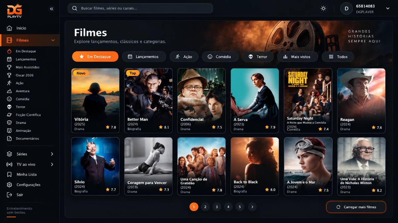Image resolution: width=398 pixels, height=223 pixels.
Task: Open the Uma Canção de Gratidão card
Action: [201, 166]
